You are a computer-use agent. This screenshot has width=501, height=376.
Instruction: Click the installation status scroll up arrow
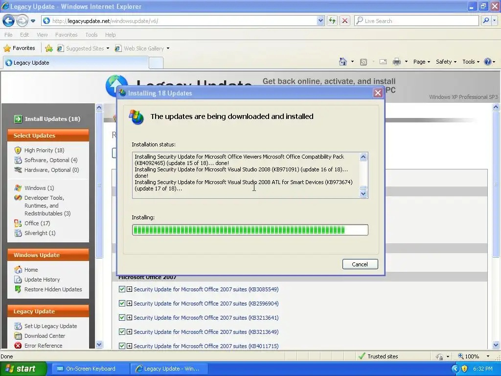coord(364,157)
